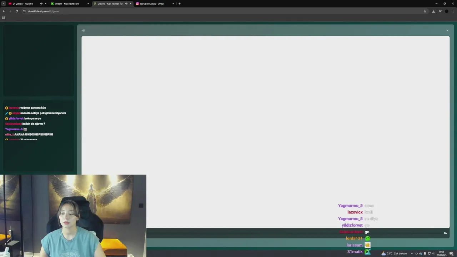Click Yagmurmu_5 name in left chat
This screenshot has width=457, height=257.
pos(14,129)
